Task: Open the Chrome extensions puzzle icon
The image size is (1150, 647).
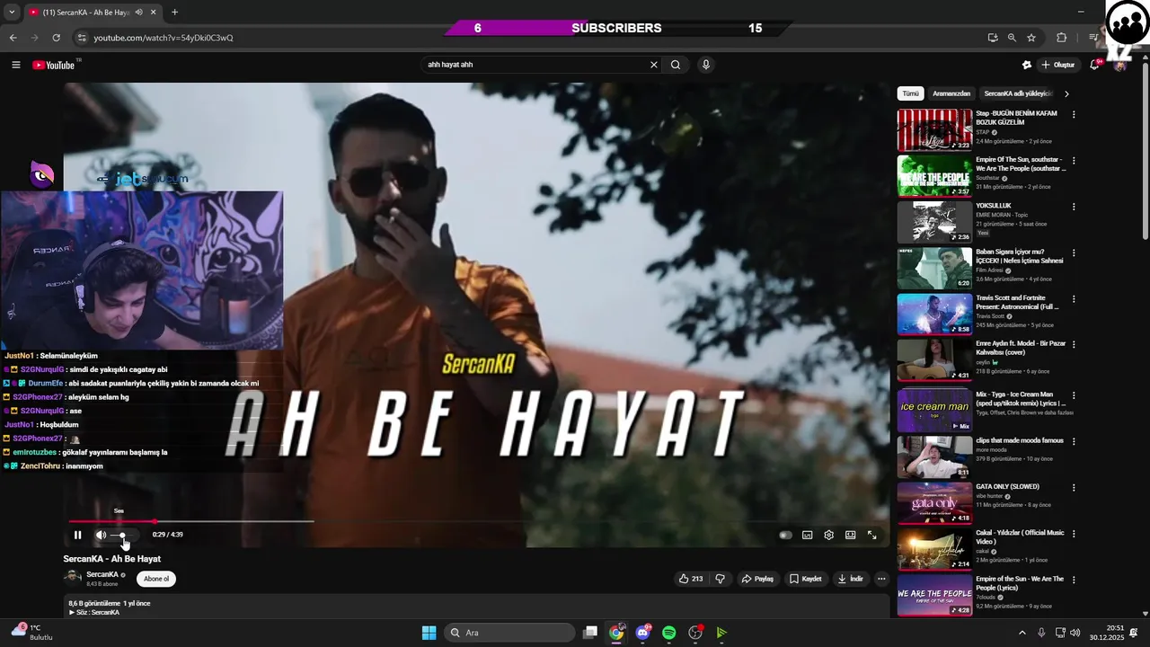Action: [1062, 38]
